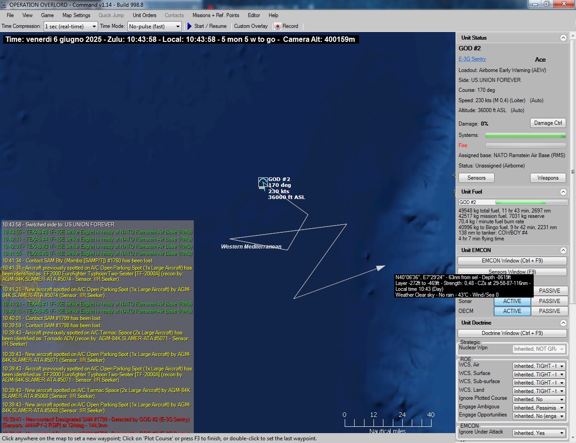Open the Map Settings menu

76,15
